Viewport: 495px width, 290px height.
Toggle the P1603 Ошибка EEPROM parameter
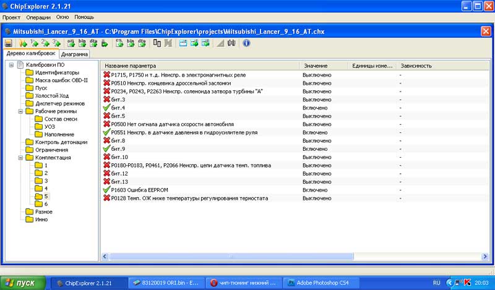[106, 190]
